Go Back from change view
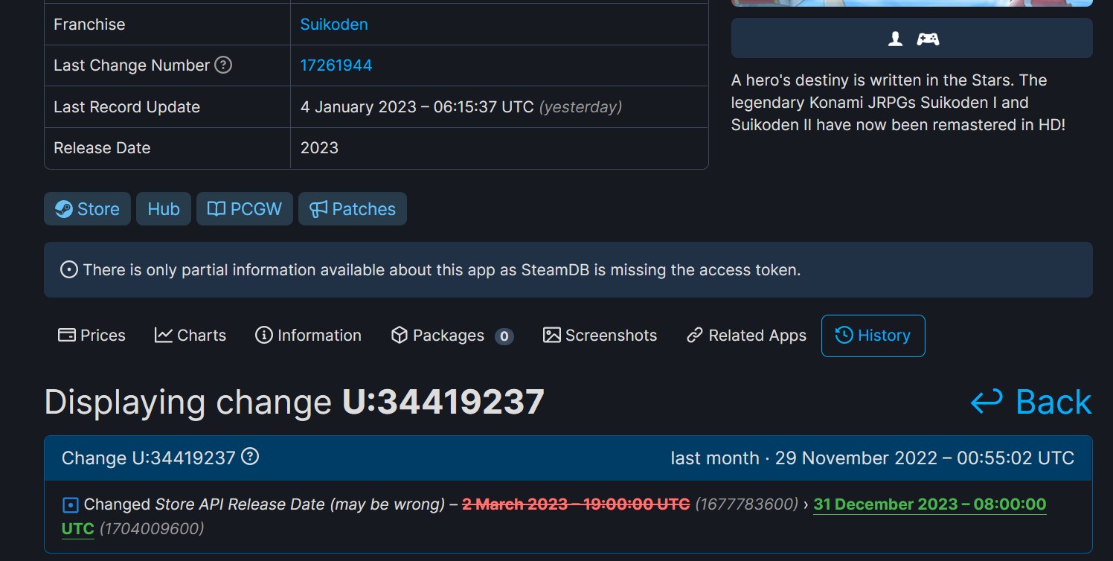This screenshot has height=561, width=1113. pos(1031,403)
